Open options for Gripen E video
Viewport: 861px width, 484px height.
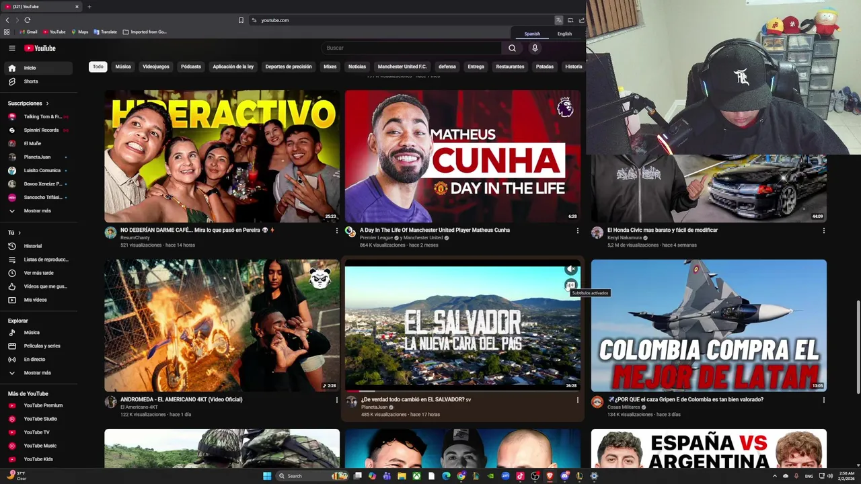coord(823,400)
